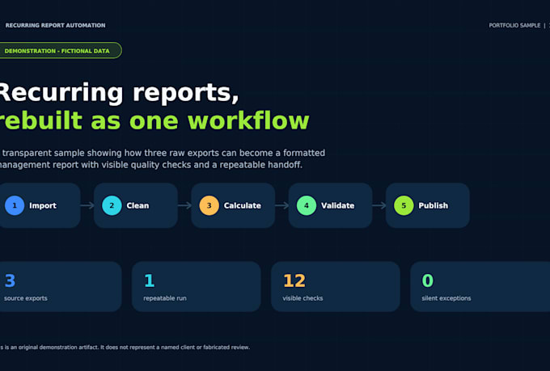The height and width of the screenshot is (371, 550).
Task: Click the Demonstration - Fictional Data badge
Action: (61, 50)
